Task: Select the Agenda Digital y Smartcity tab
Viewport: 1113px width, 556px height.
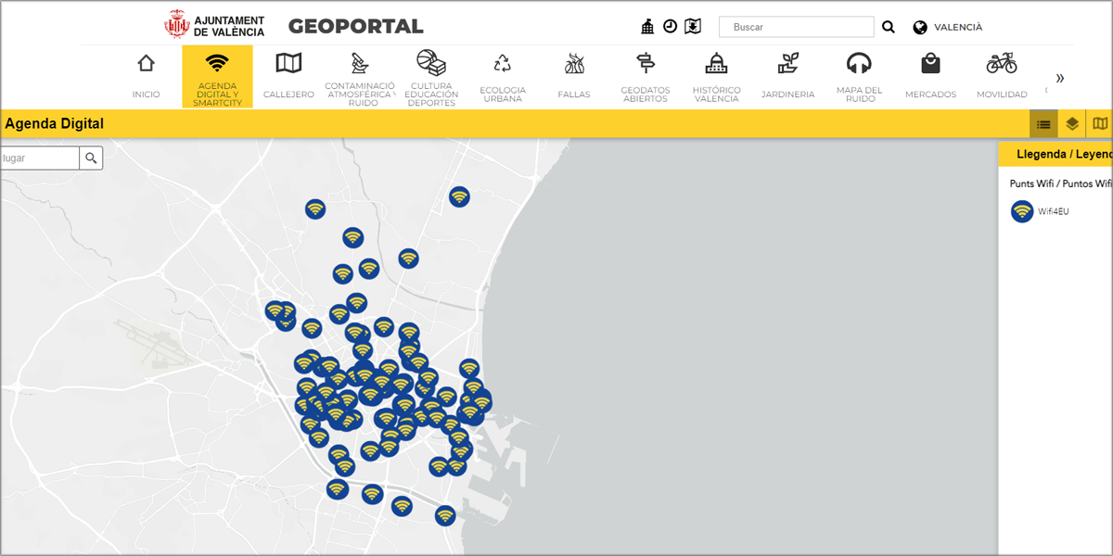Action: tap(217, 76)
